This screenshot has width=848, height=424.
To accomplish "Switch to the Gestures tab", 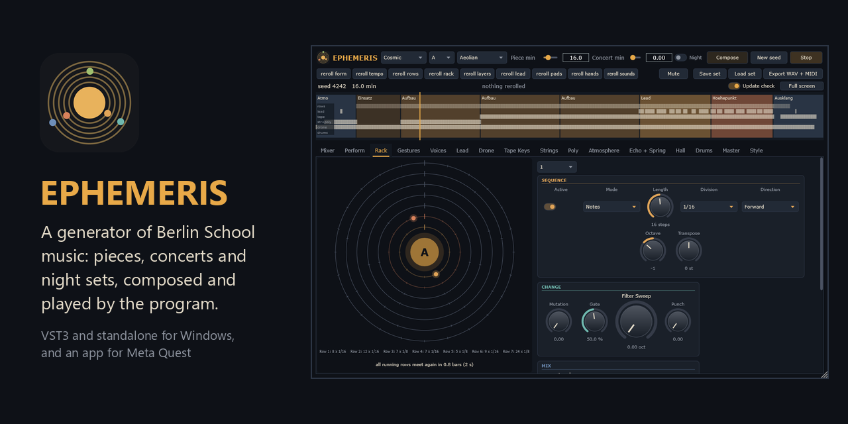I will pos(409,150).
